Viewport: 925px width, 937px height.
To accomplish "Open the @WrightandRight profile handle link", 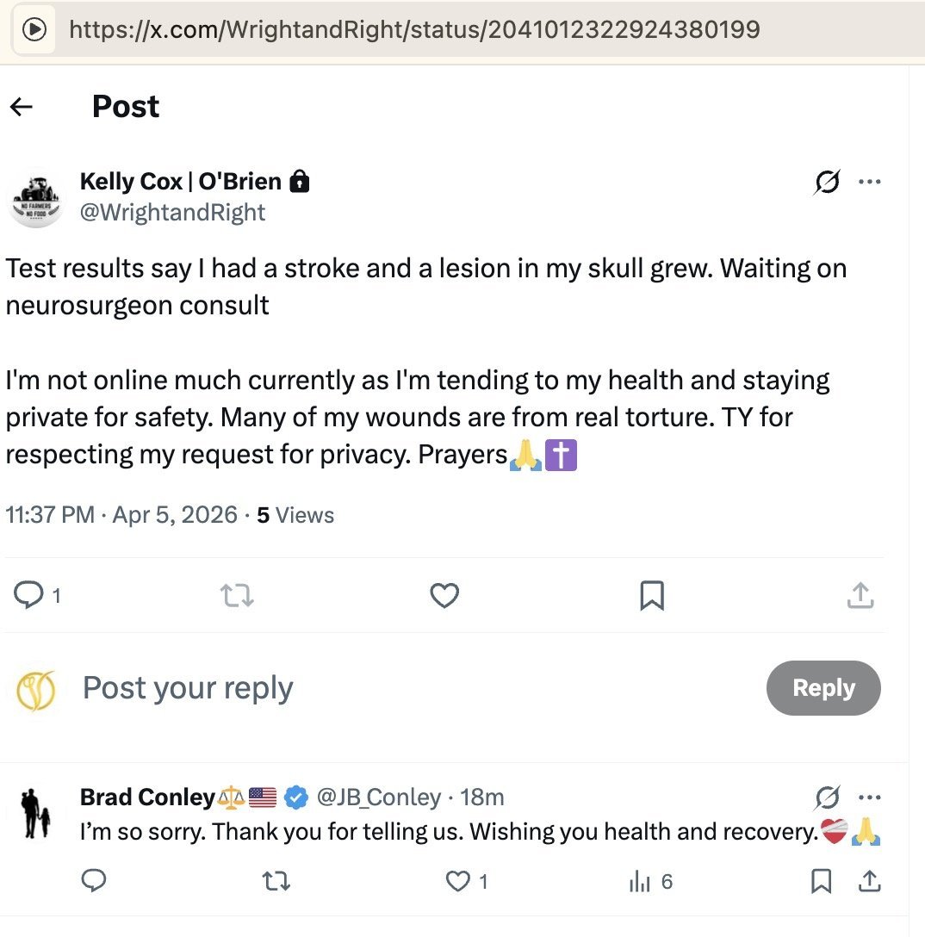I will 172,213.
